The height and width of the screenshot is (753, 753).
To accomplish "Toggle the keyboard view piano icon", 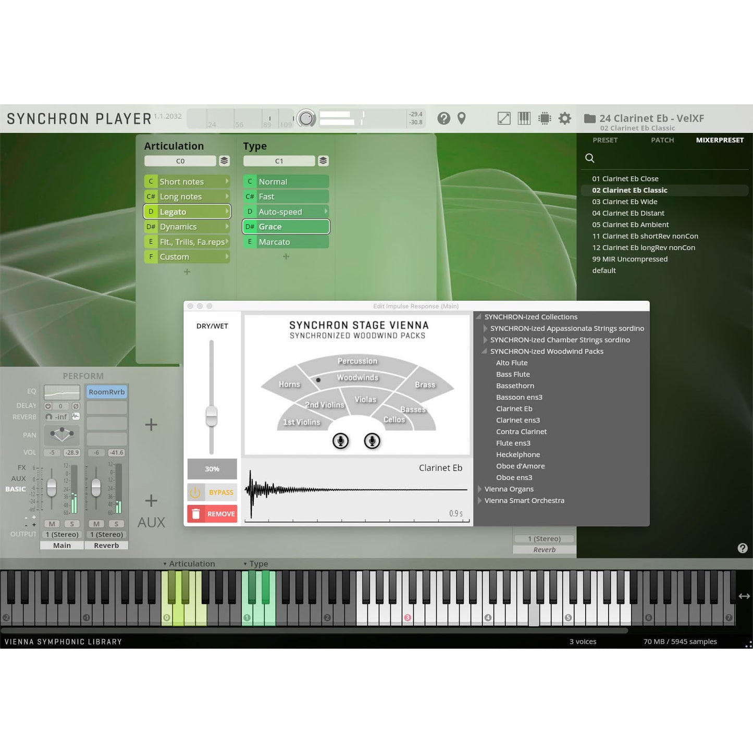I will (524, 119).
